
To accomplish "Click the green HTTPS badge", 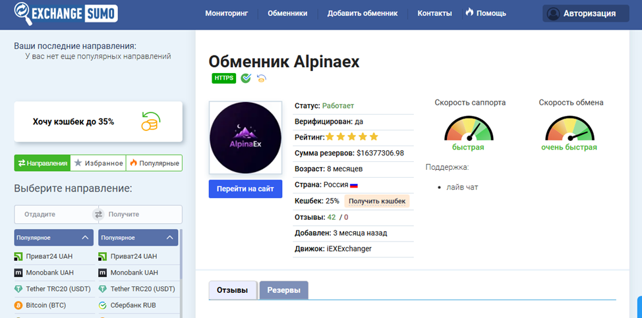I will coord(224,78).
